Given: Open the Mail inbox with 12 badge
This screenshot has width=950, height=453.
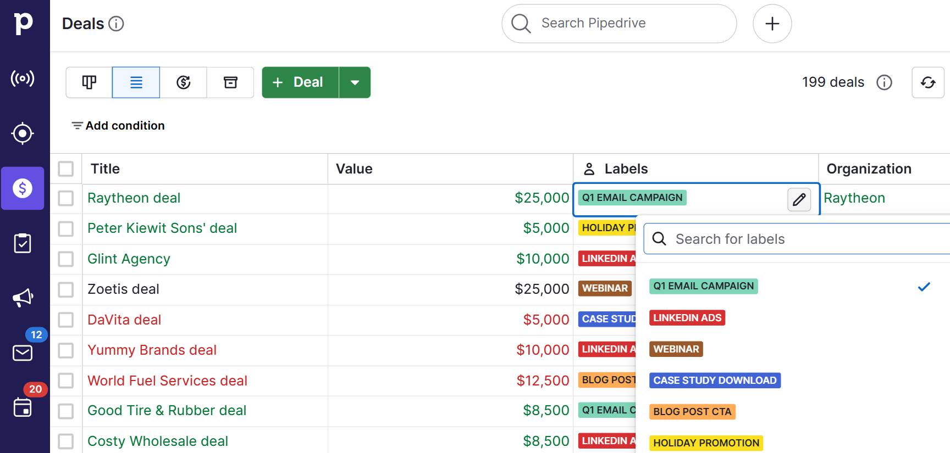Looking at the screenshot, I should 23,353.
